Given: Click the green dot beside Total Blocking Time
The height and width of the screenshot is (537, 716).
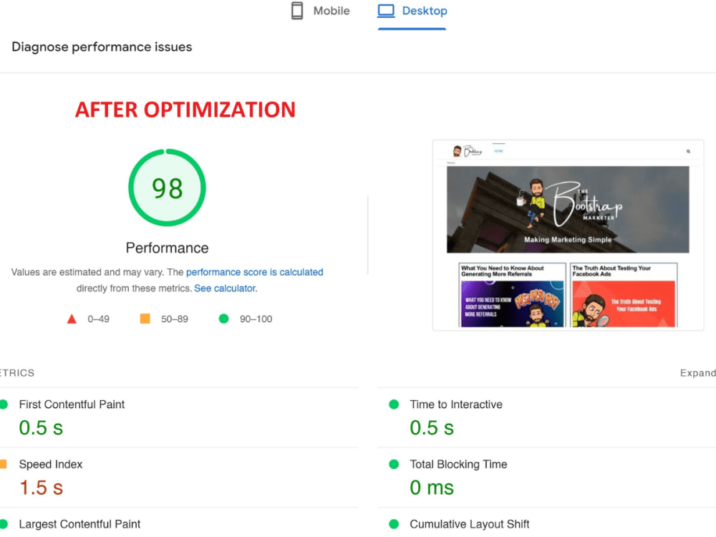Looking at the screenshot, I should 394,465.
